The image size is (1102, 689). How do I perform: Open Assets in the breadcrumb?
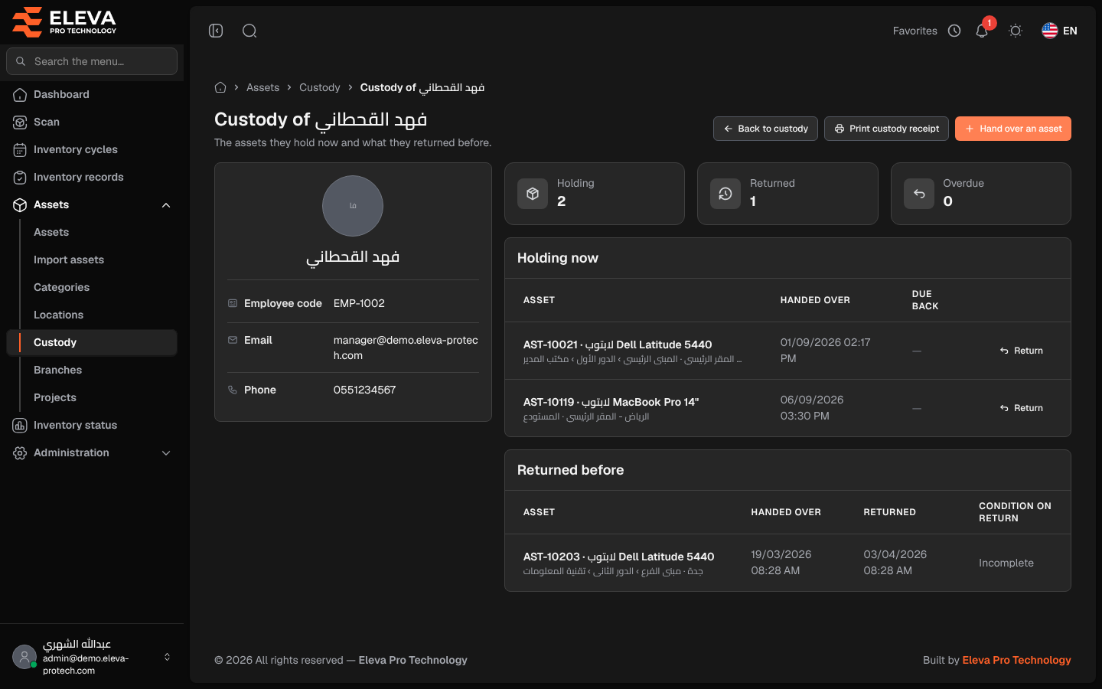262,87
